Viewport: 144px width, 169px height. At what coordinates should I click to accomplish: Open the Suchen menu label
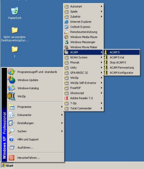(x=22, y=131)
